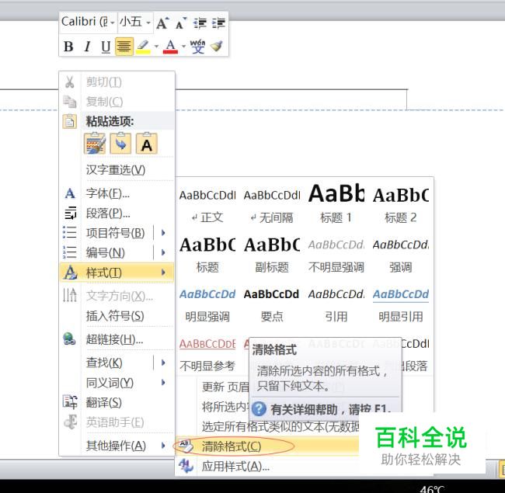The width and height of the screenshot is (505, 493).
Task: Open 同义词(Y) submenu
Action: (117, 383)
